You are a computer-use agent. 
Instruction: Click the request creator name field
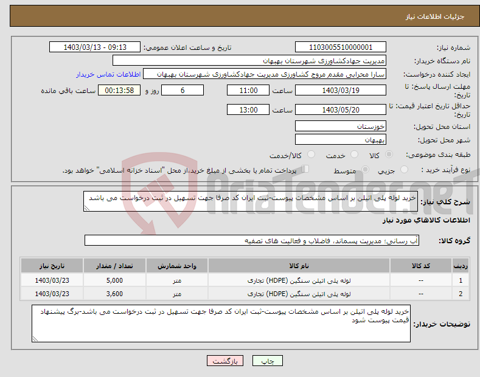(x=265, y=74)
